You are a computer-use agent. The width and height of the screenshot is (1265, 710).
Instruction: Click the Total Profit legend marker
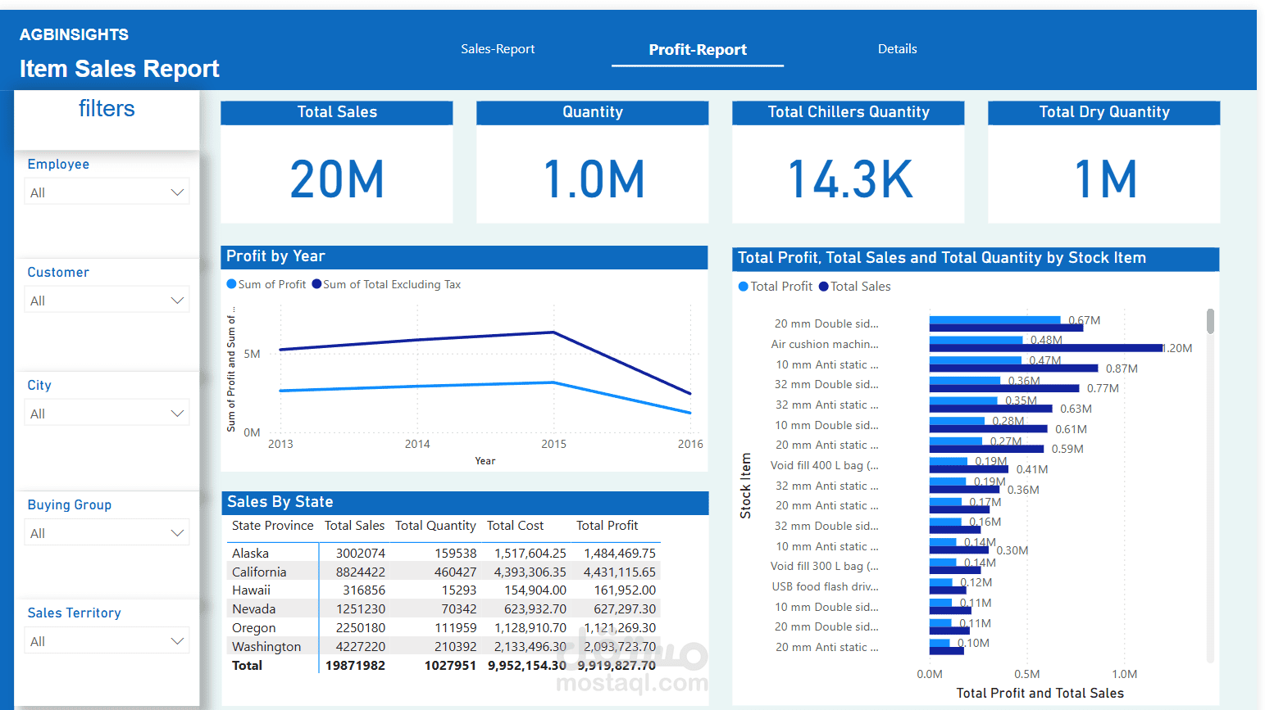(744, 287)
